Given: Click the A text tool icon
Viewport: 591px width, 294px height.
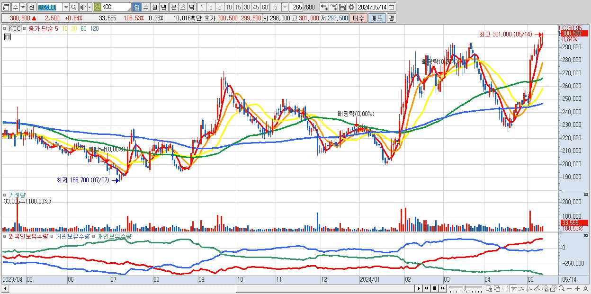Looking at the screenshot, I should [x=585, y=289].
